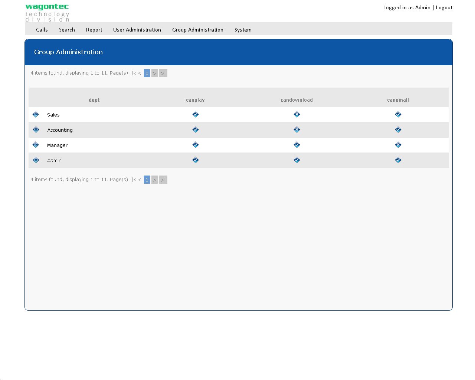Go to next page in top pagination

pos(154,73)
